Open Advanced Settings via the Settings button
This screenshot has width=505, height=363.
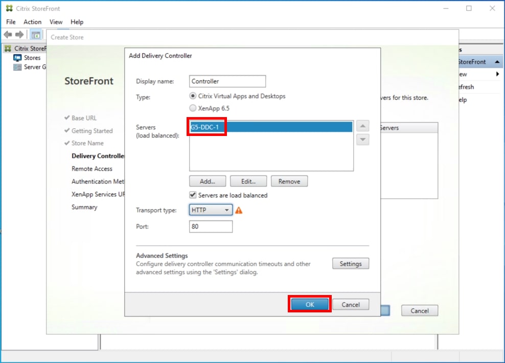tap(351, 263)
